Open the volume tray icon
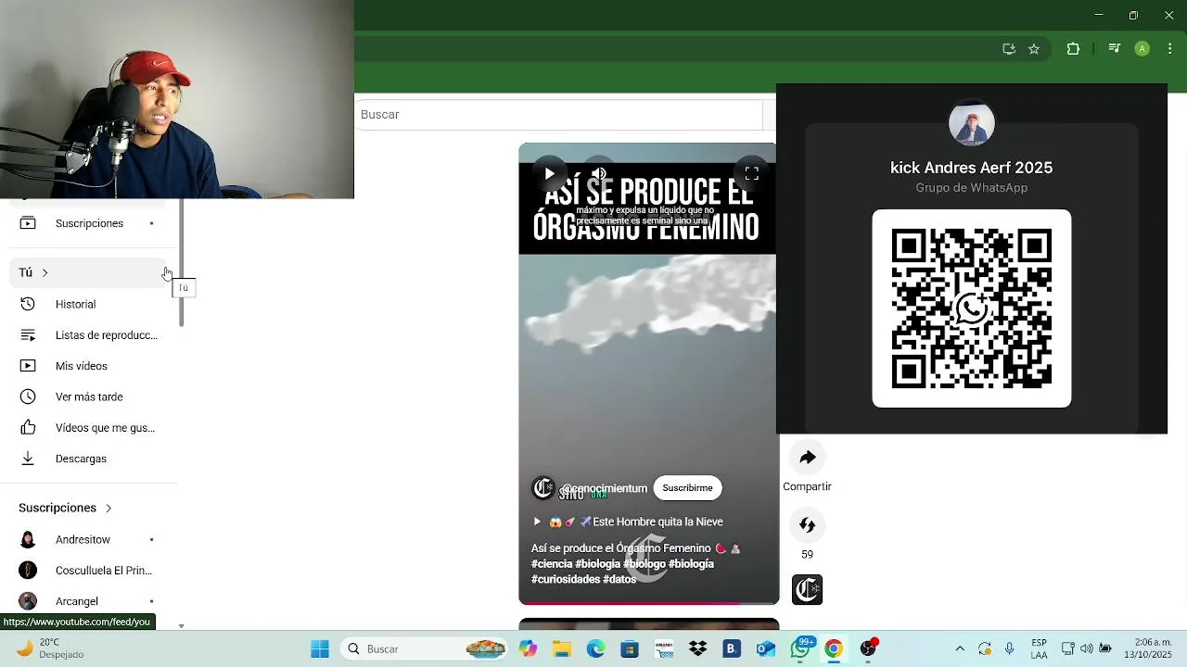The width and height of the screenshot is (1187, 667). [1087, 649]
